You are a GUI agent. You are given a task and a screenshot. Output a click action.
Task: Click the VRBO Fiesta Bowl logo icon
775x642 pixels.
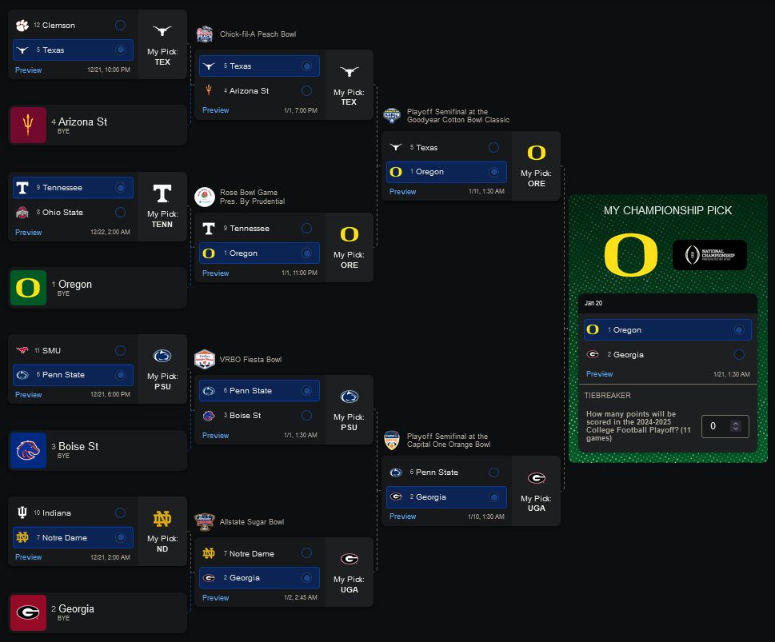tap(205, 359)
